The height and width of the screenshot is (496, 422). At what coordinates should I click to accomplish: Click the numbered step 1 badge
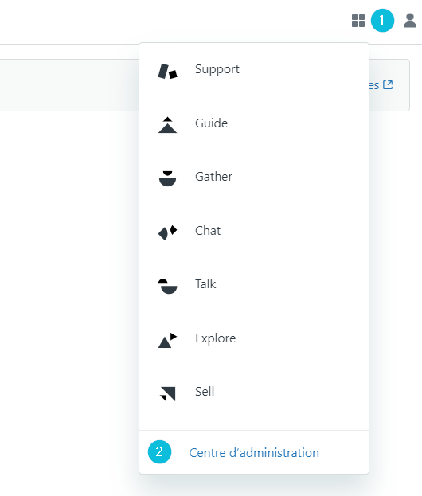pyautogui.click(x=382, y=21)
